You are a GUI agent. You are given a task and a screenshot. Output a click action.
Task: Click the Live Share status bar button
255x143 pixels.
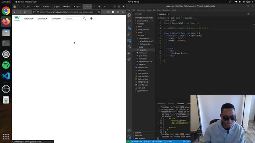[157, 141]
